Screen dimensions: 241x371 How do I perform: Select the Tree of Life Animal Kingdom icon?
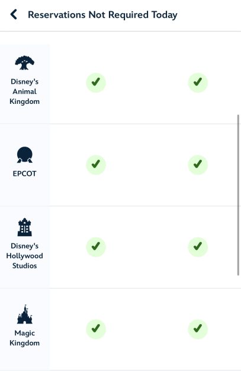pos(24,63)
